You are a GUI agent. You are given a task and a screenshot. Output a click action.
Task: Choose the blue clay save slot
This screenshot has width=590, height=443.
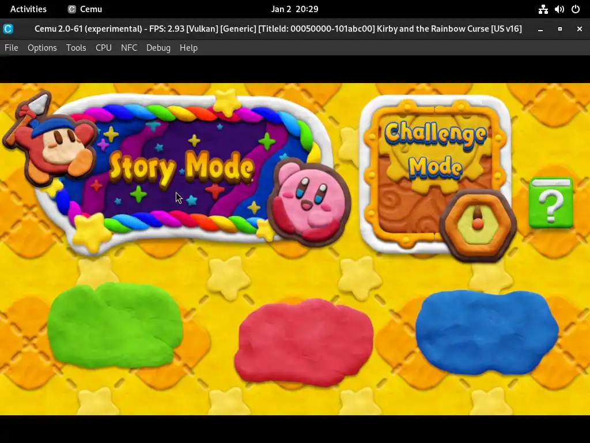tap(486, 332)
